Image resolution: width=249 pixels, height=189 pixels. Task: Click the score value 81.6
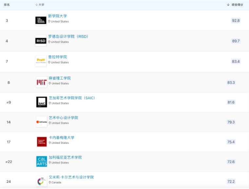[231, 102]
